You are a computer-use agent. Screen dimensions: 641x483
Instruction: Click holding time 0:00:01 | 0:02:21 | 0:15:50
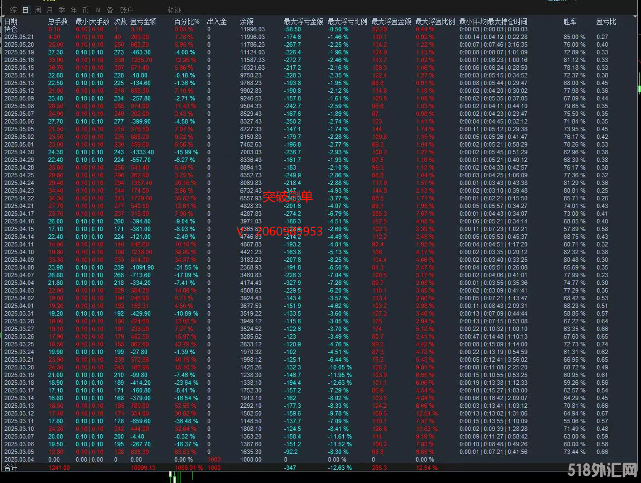[x=493, y=198]
